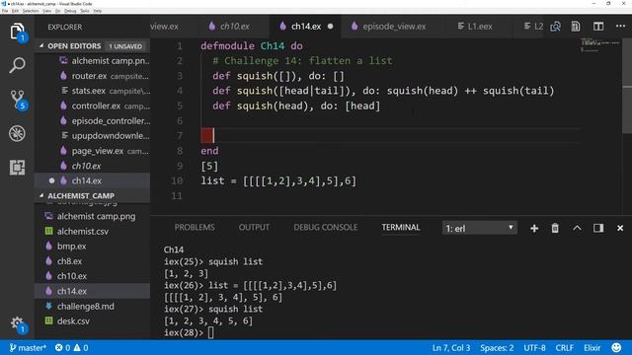Collapse the ALCHEMIST_CAMP folder section
632x355 pixels.
pos(93,195)
